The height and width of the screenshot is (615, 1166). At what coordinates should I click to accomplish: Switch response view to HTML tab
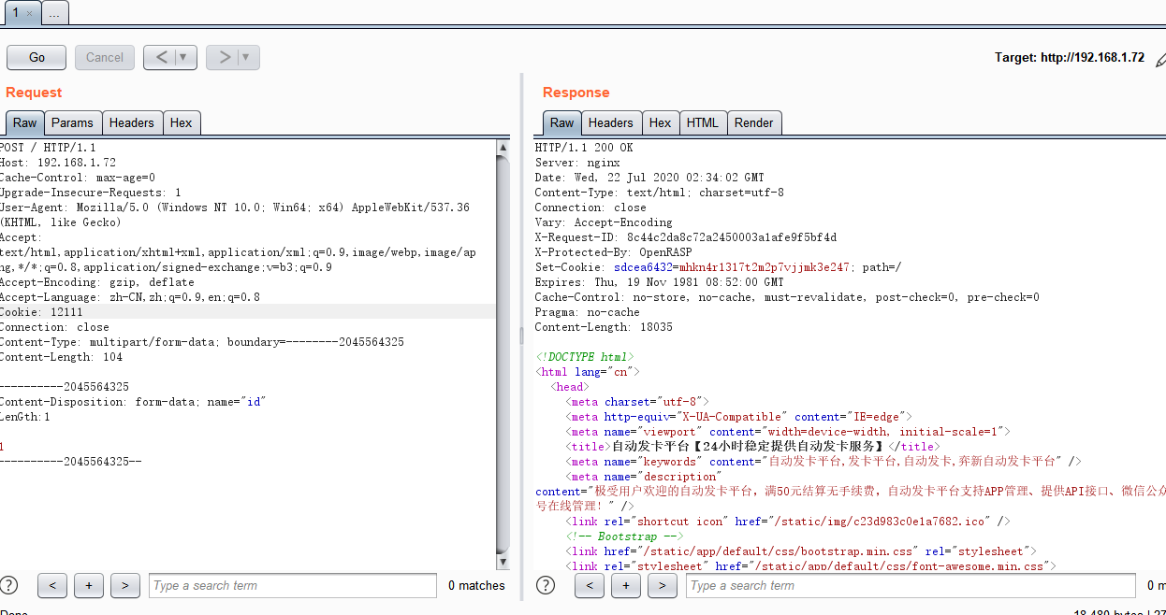(x=703, y=122)
